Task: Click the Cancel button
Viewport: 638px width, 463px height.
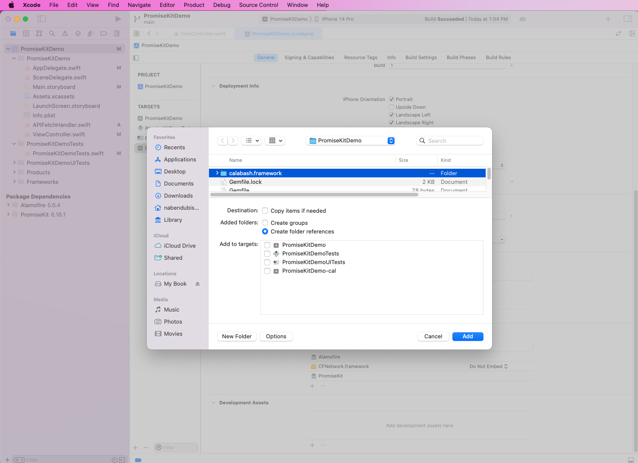Action: [433, 337]
